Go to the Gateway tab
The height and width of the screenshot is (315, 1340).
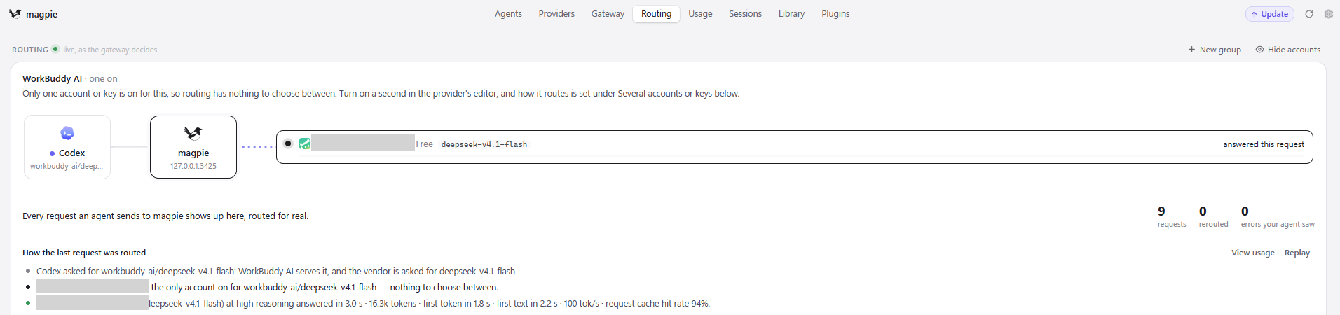[x=608, y=14]
